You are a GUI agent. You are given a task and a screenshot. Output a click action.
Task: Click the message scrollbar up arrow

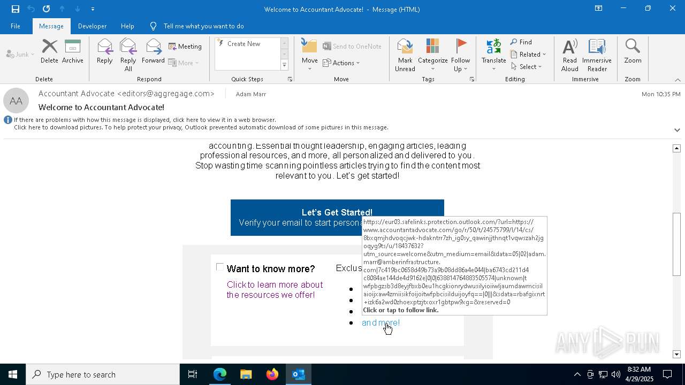tap(677, 148)
